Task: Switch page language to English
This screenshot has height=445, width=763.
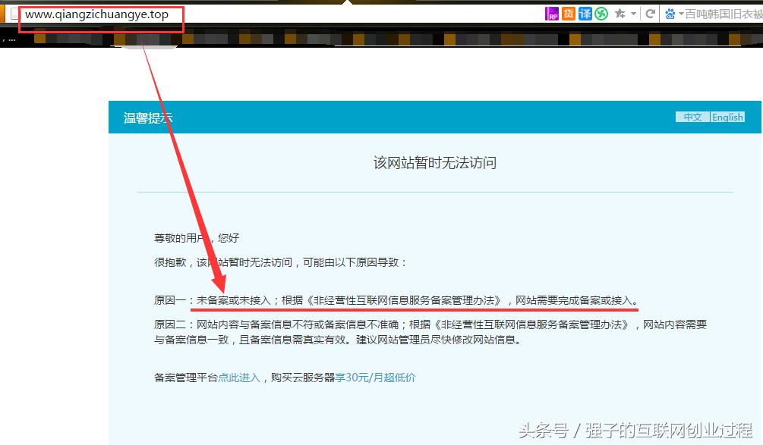Action: [x=727, y=116]
